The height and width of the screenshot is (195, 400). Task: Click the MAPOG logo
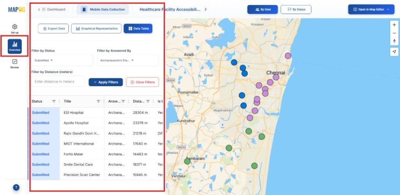click(x=16, y=10)
